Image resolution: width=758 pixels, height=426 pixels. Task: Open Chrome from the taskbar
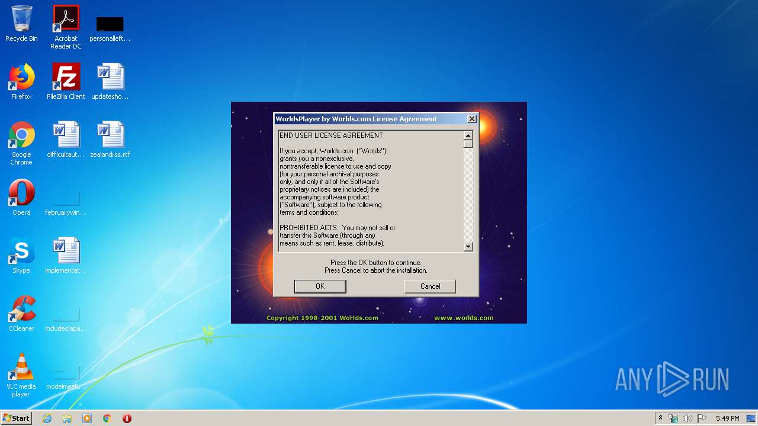pyautogui.click(x=107, y=418)
